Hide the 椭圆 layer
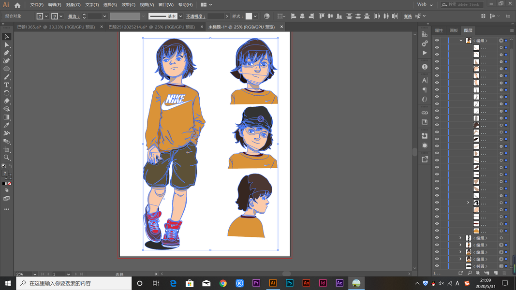The image size is (516, 290). 437,266
